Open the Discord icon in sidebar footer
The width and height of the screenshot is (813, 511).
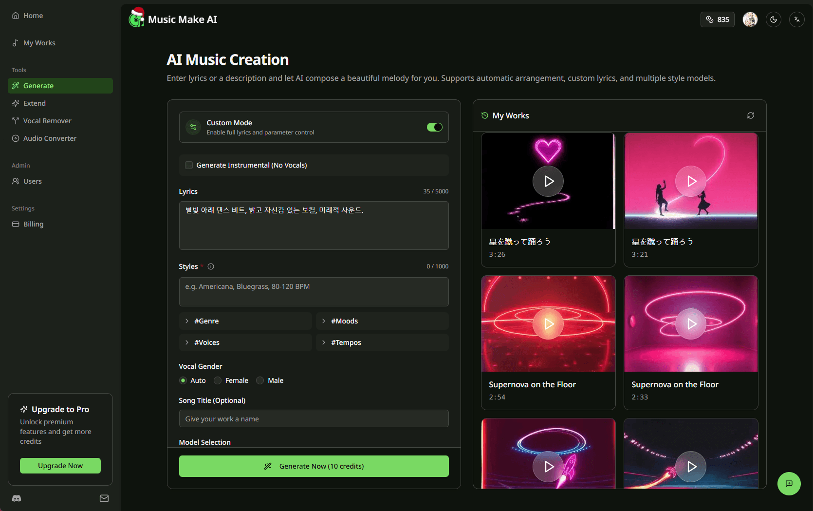(x=16, y=498)
